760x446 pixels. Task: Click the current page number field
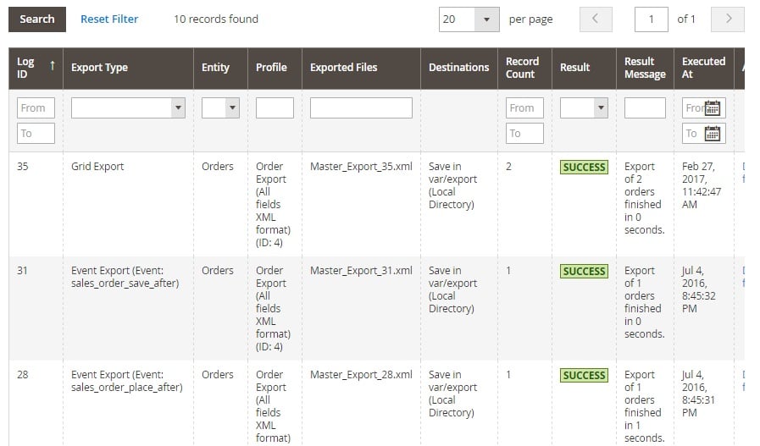(x=651, y=19)
